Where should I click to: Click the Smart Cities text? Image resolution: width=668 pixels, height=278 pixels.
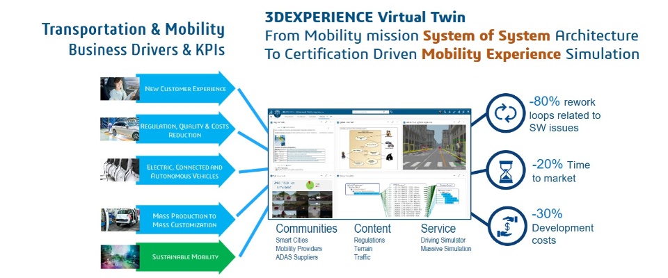tap(293, 240)
